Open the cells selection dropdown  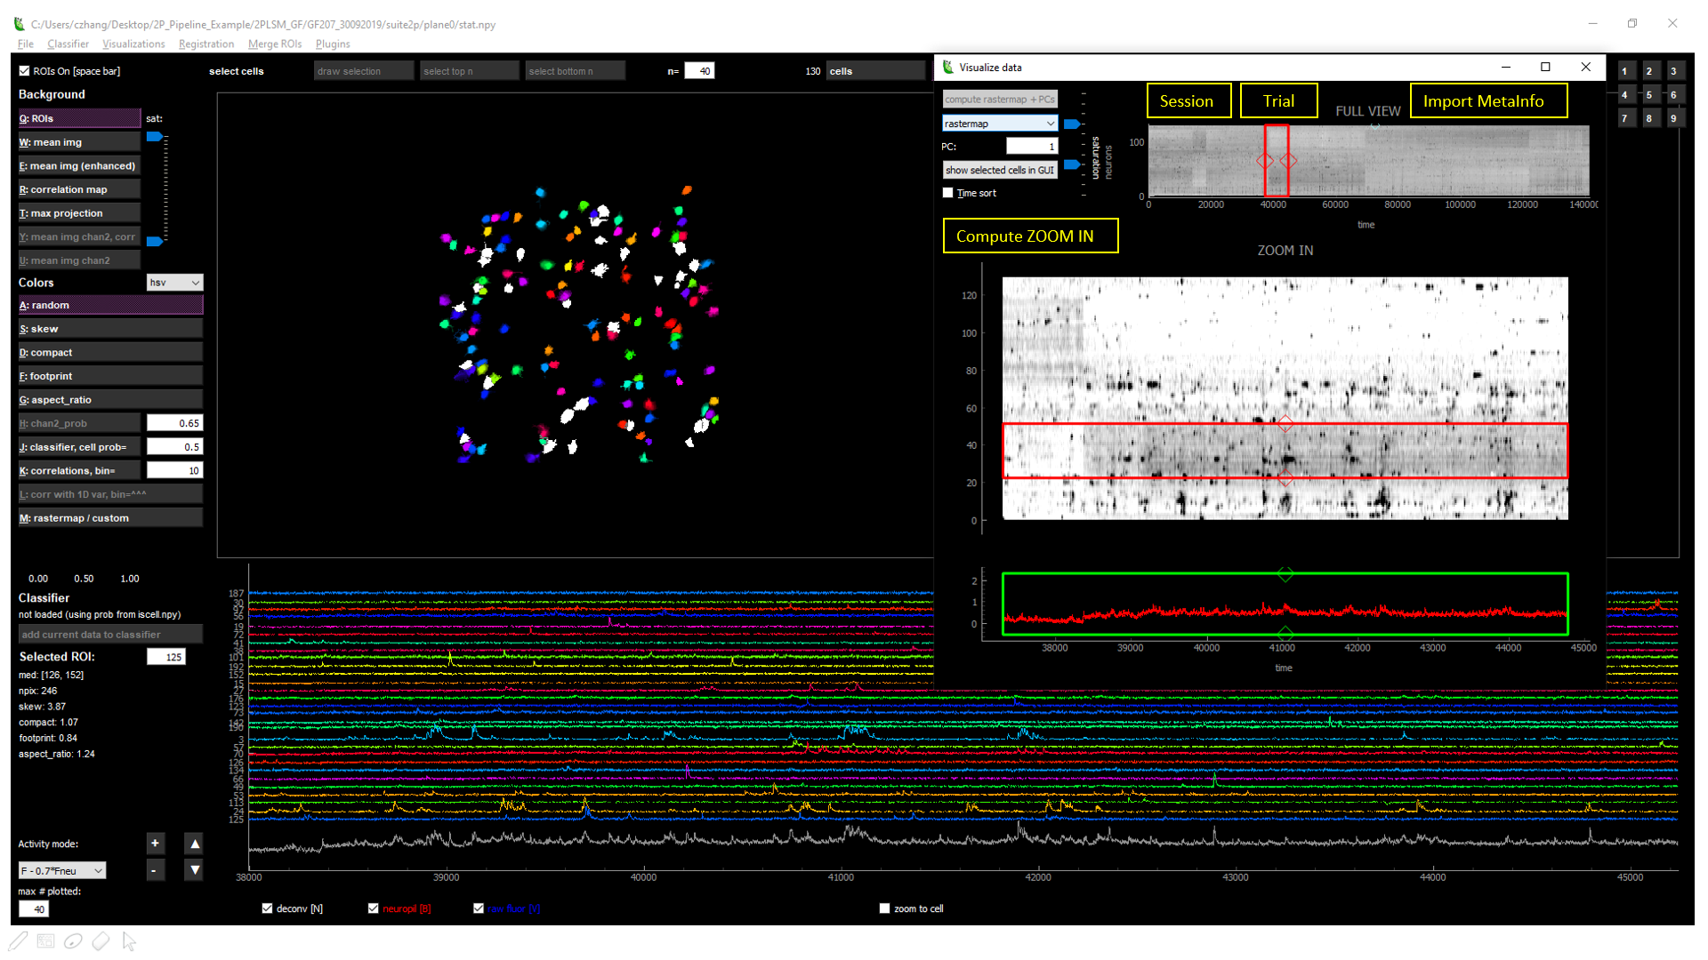[876, 71]
